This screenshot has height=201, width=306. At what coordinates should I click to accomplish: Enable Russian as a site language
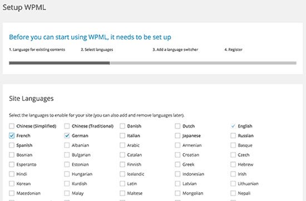pyautogui.click(x=233, y=135)
